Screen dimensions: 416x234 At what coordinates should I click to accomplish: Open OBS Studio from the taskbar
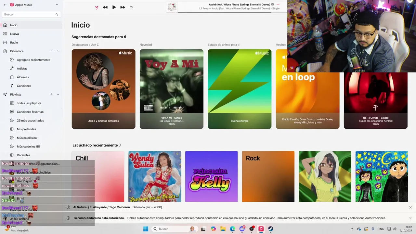tap(252, 229)
